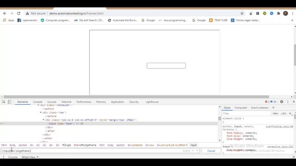This screenshot has height=166, width=296.
Task: Select div.container breadcrumb
Action: pos(135,145)
